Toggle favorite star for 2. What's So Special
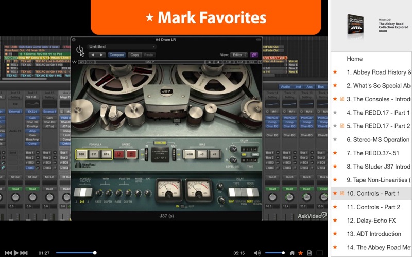412x257 pixels. click(335, 85)
